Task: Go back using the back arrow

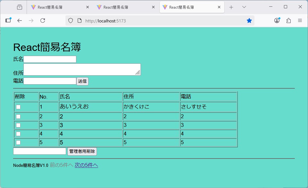Action: pyautogui.click(x=20, y=20)
